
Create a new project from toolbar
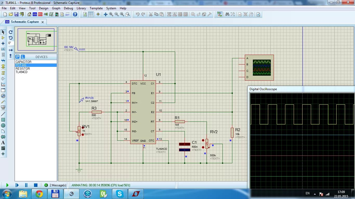click(5, 14)
